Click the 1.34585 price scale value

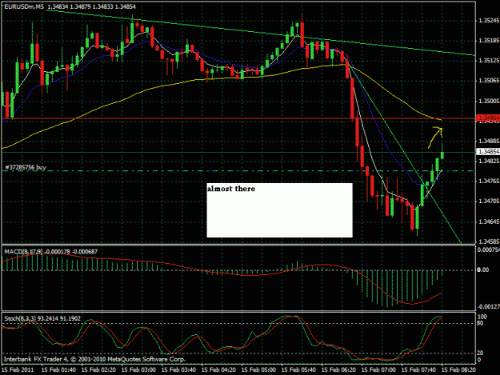[489, 241]
